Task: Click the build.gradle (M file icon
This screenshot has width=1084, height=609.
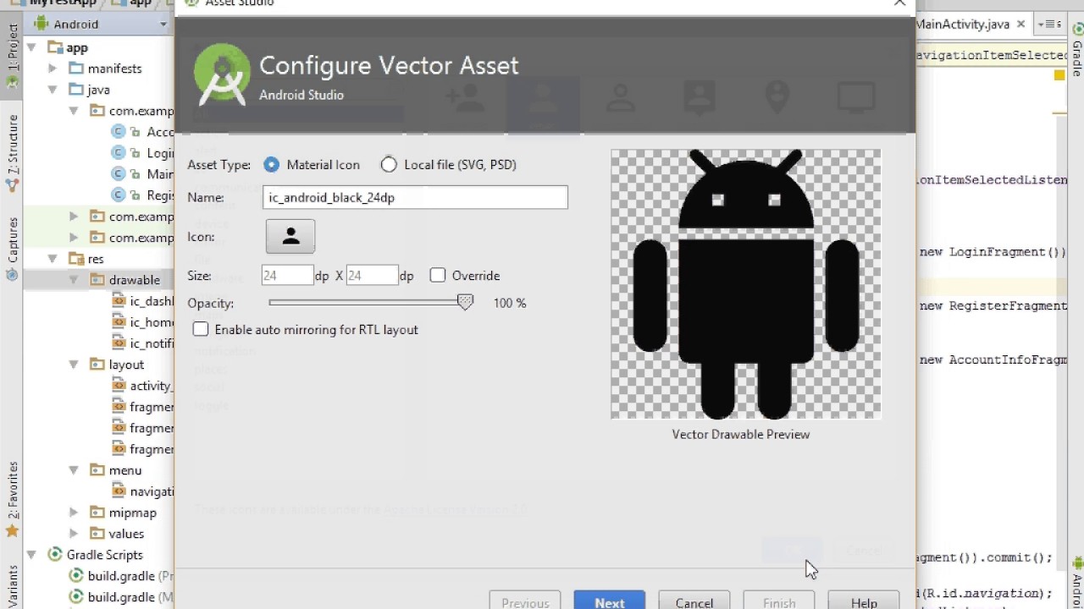Action: click(76, 596)
